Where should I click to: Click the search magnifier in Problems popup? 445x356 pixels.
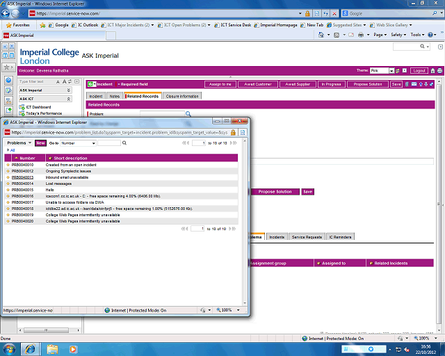coord(124,143)
